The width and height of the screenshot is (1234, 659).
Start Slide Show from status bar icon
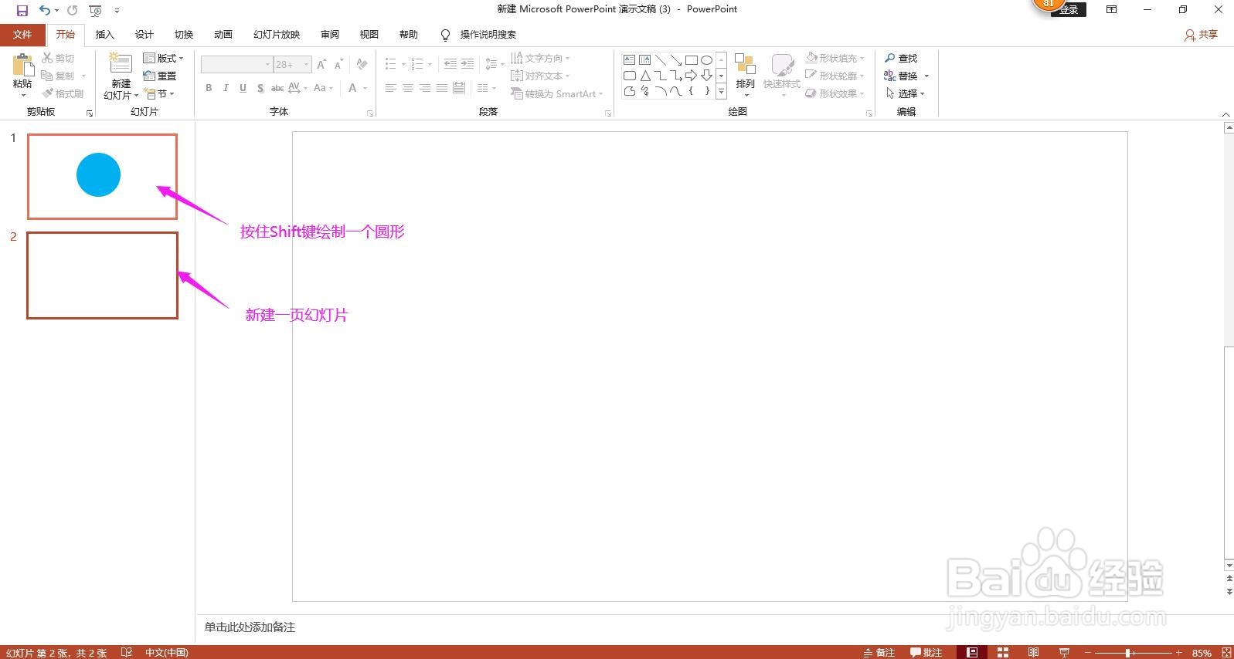point(1064,652)
